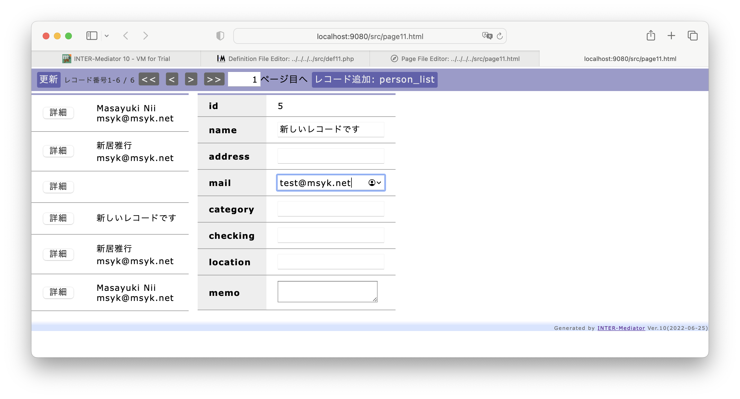Open contact autofill dropdown in mail field

(374, 183)
